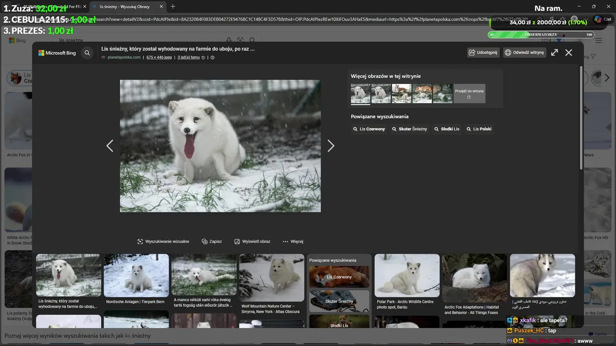Screen dimensions: 616x346
Task: Close the 'lis śnieżny' browser tab
Action: click(x=161, y=7)
